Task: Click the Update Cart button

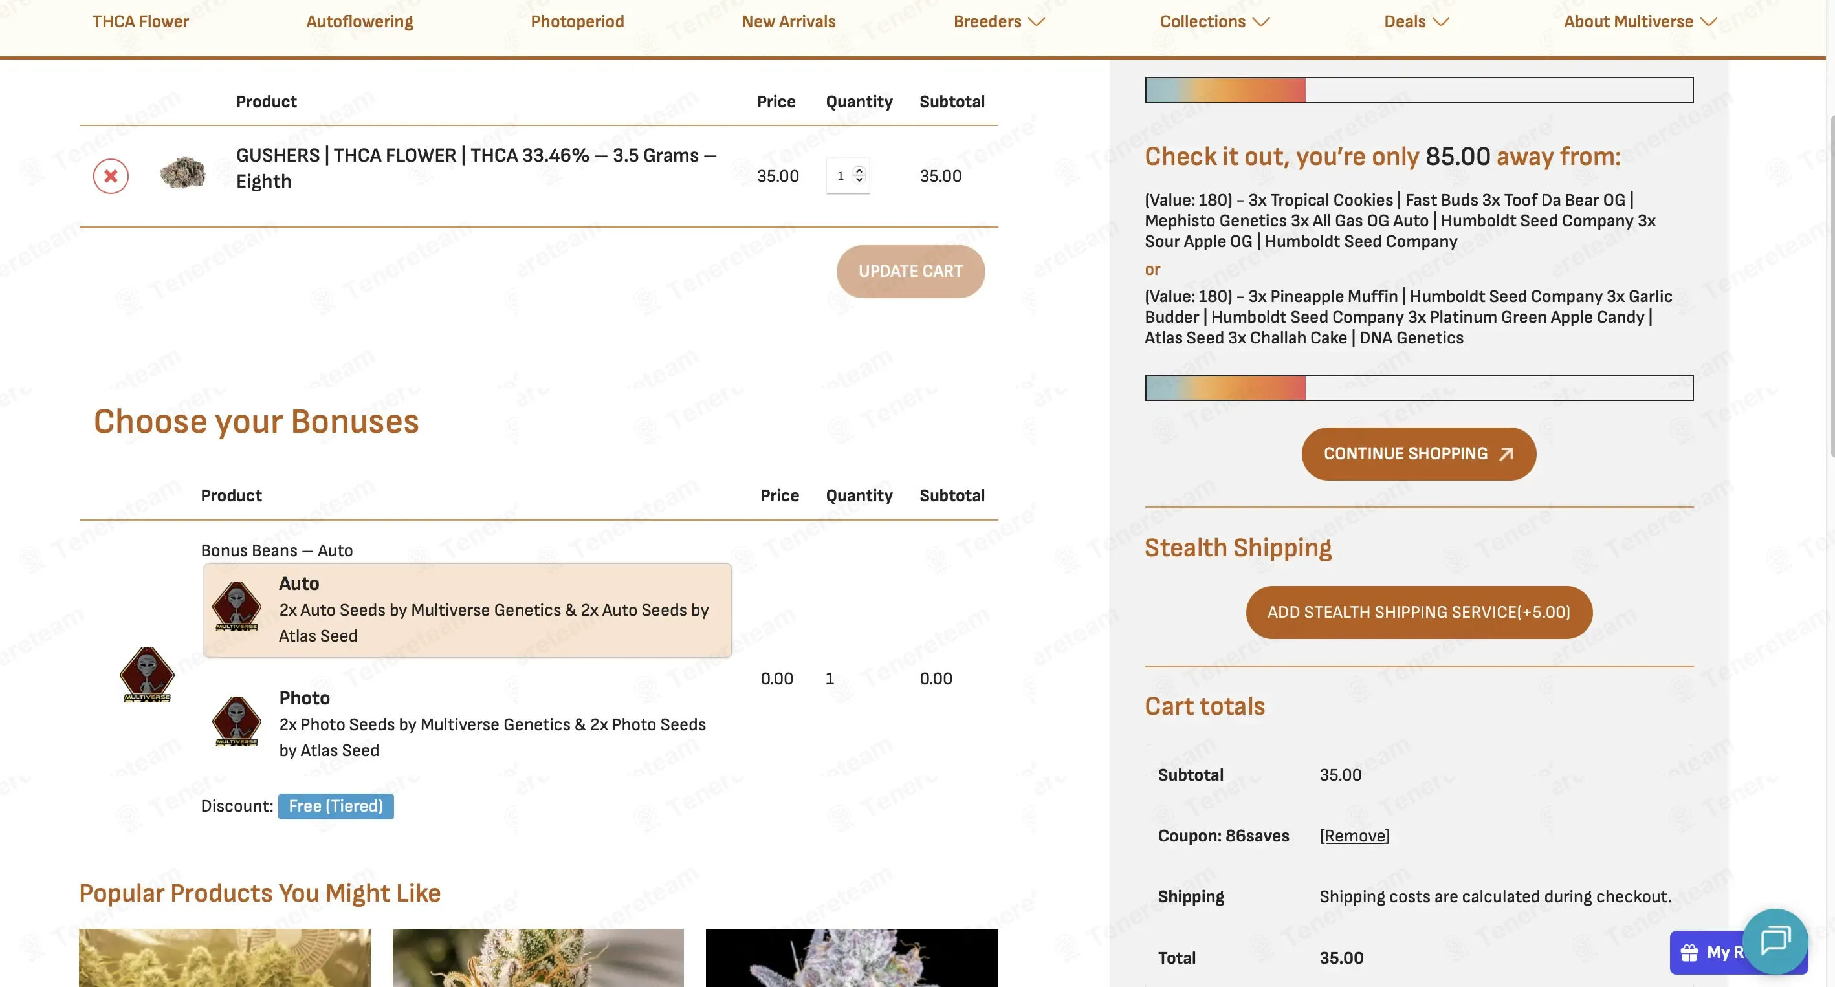Action: pos(910,271)
